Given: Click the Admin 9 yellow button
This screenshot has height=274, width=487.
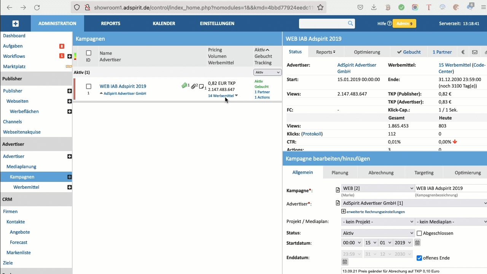Looking at the screenshot, I should 404,24.
